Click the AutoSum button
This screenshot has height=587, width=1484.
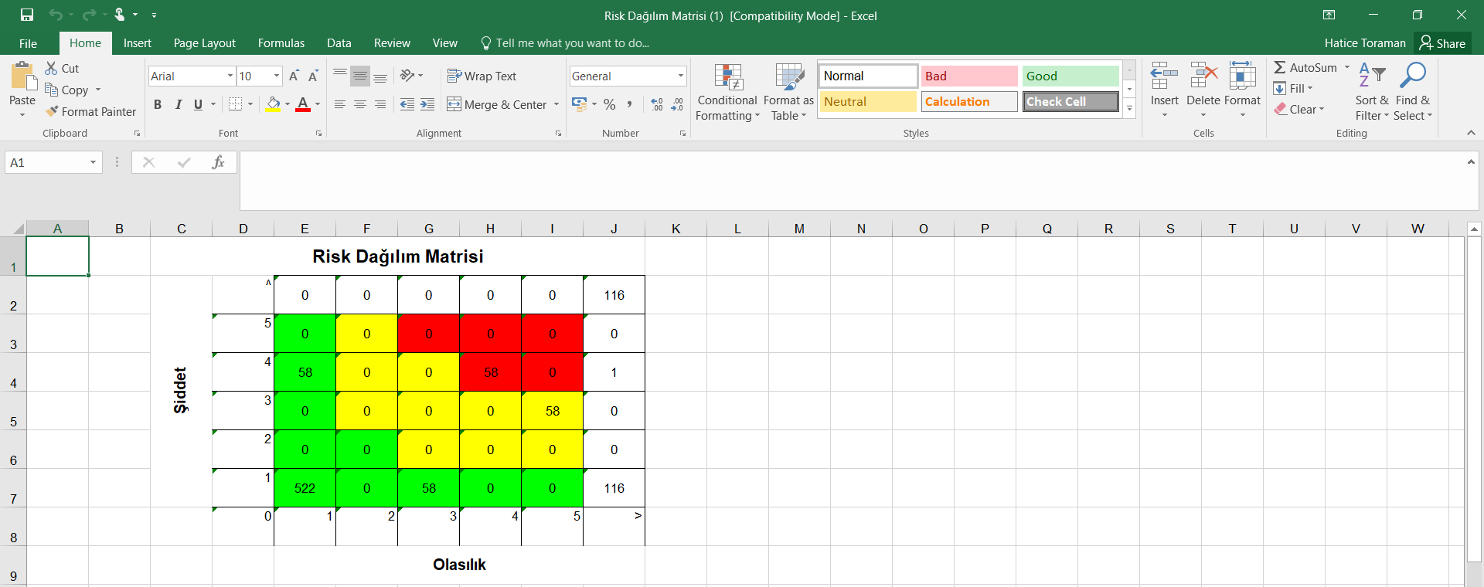[1305, 68]
